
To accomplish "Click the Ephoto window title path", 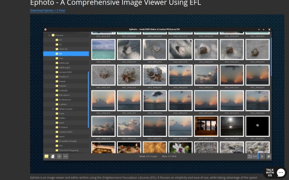I will tap(154, 29).
